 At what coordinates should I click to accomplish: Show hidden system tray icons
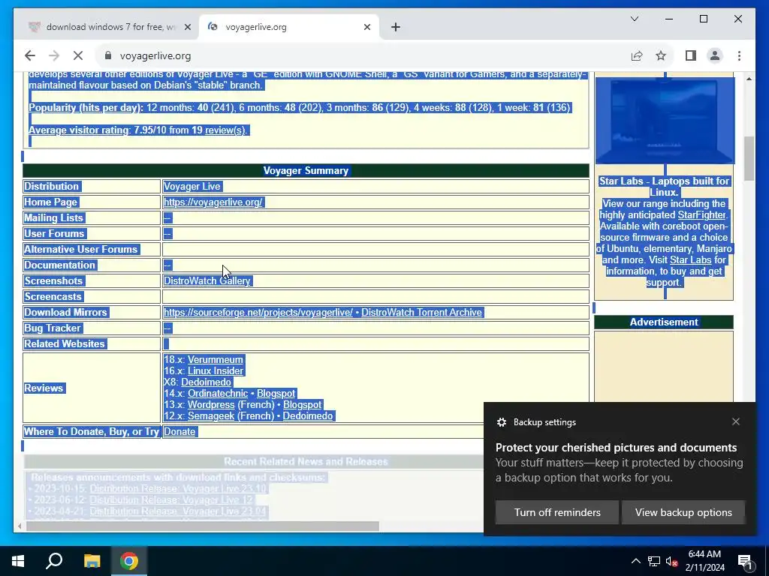tap(635, 561)
